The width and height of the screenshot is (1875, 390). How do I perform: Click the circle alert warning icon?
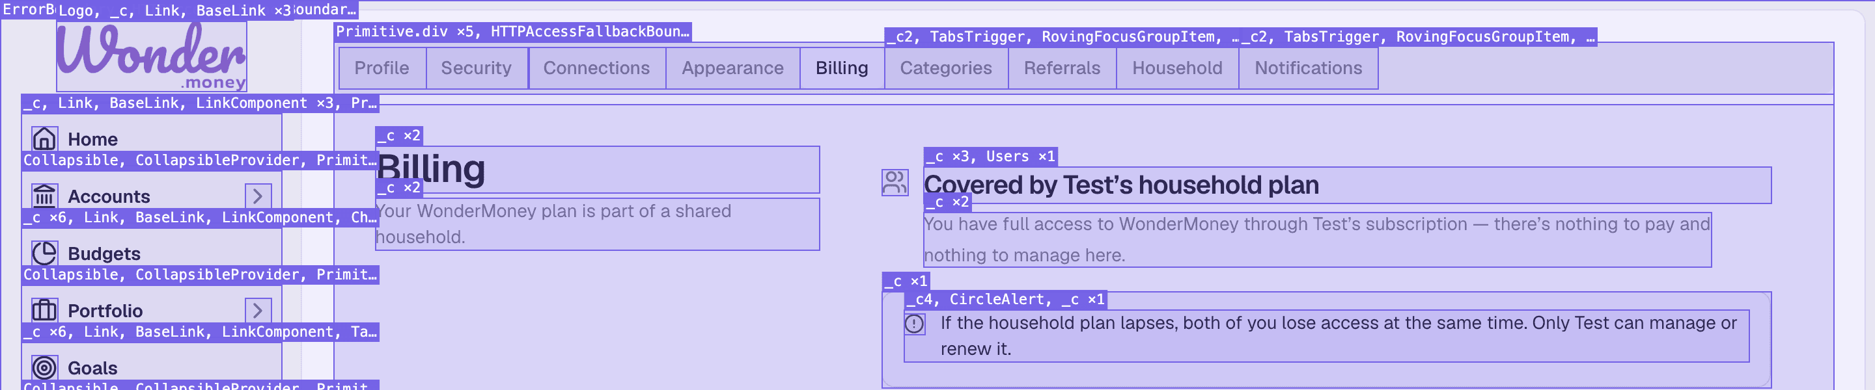click(x=914, y=324)
